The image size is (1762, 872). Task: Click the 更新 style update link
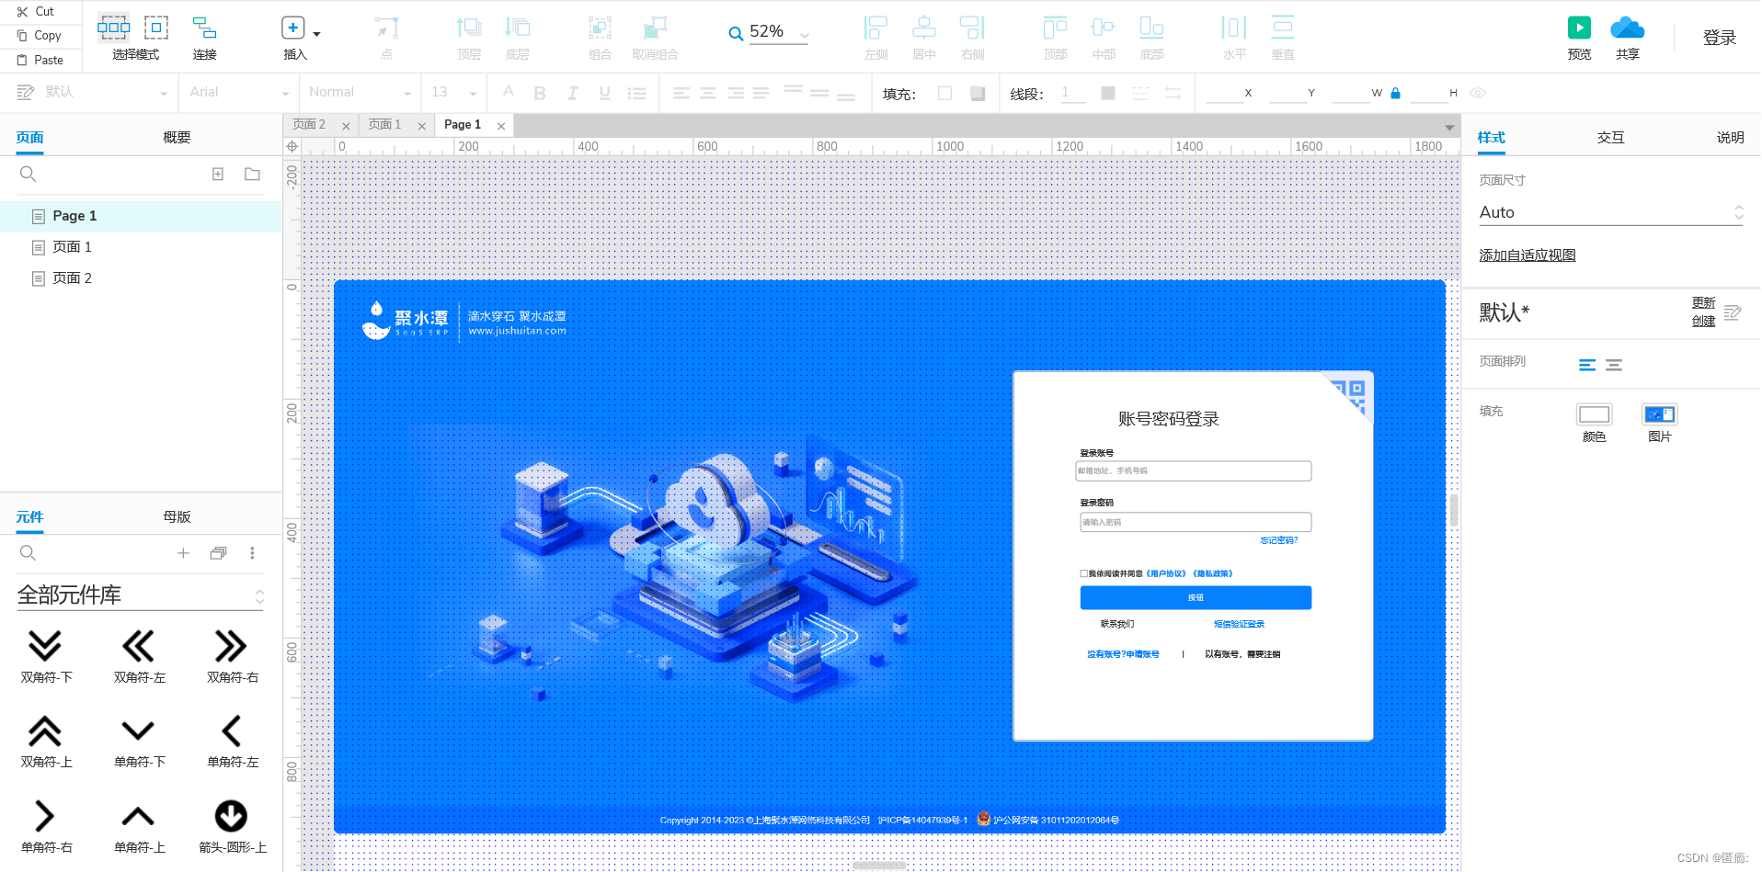pyautogui.click(x=1703, y=302)
